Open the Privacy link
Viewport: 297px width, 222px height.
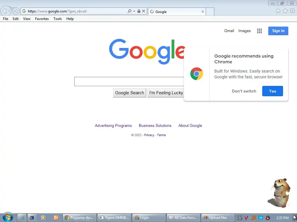pos(149,135)
